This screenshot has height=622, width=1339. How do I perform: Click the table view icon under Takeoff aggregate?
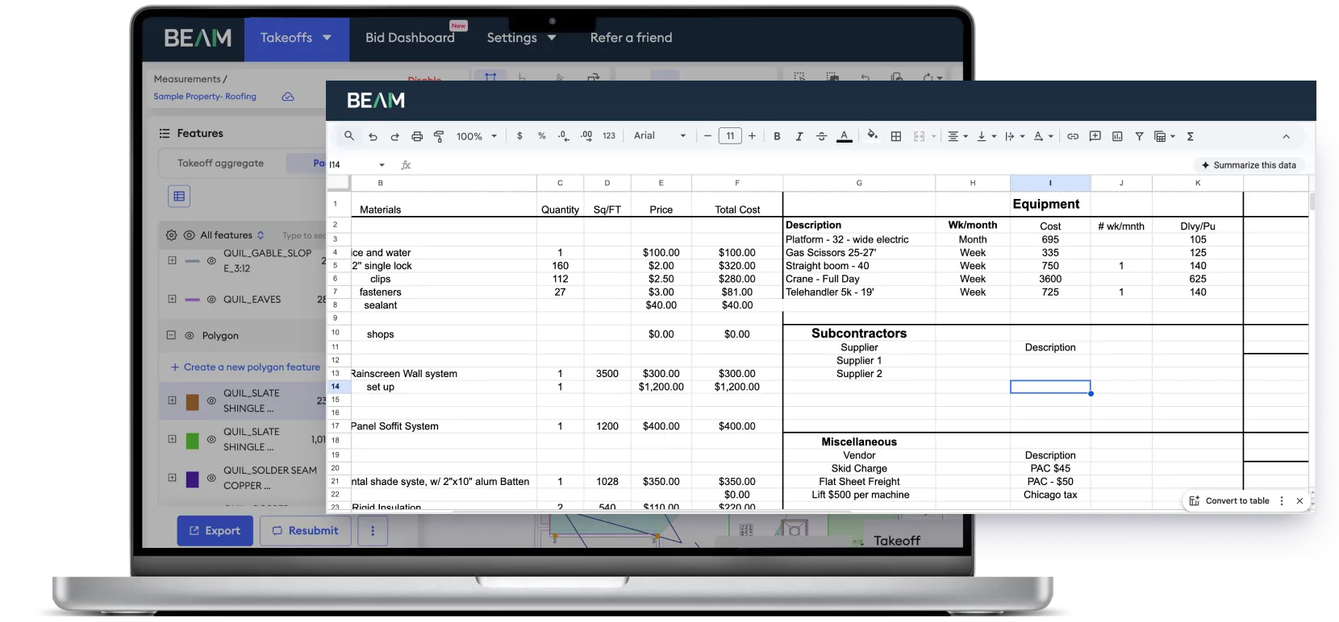179,196
